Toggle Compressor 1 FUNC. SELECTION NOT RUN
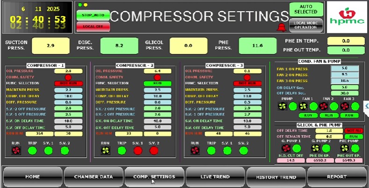 [68, 83]
